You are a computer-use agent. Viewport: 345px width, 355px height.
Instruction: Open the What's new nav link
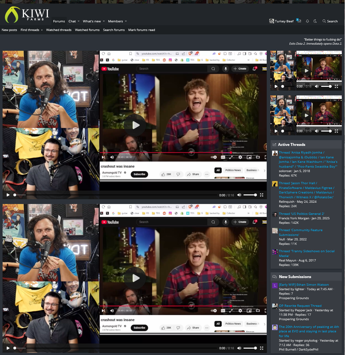(92, 21)
